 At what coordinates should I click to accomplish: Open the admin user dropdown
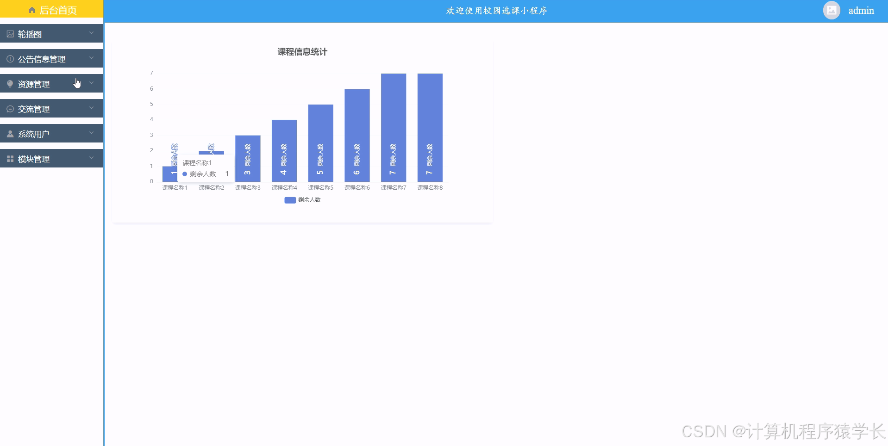(x=861, y=11)
